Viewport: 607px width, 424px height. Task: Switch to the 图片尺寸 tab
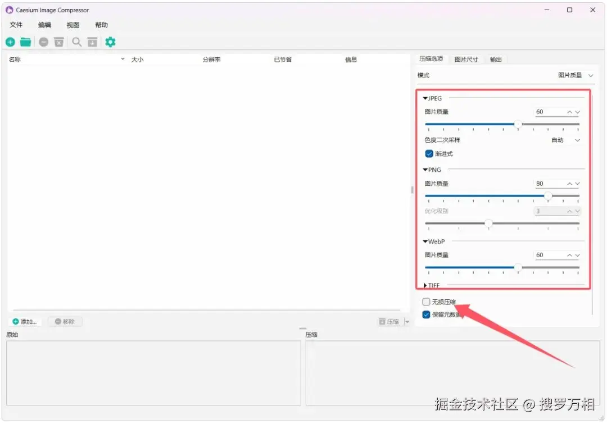(466, 59)
